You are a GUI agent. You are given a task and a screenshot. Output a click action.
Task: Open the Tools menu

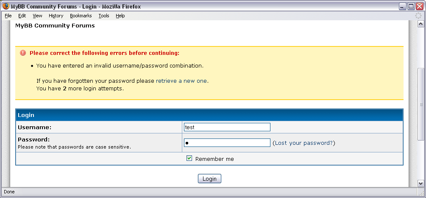(x=104, y=16)
